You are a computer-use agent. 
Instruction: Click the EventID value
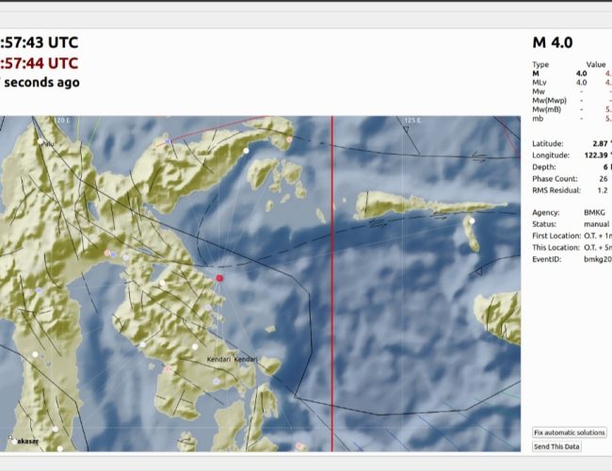click(598, 259)
